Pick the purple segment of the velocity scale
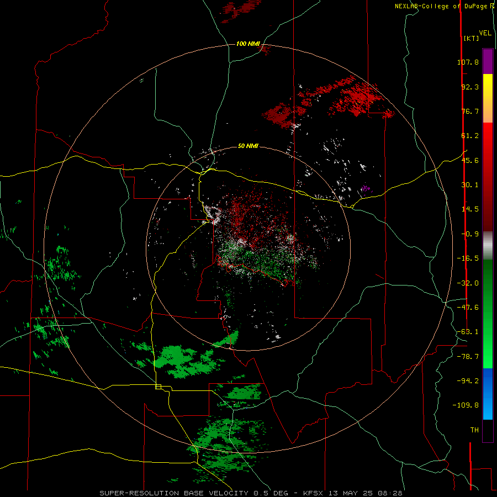This screenshot has height=497, width=497. (488, 61)
